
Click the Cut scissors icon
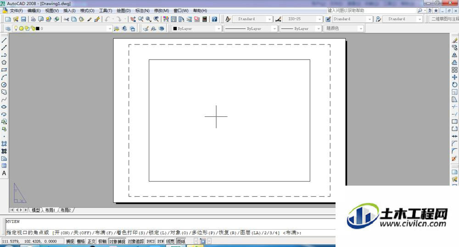point(67,19)
